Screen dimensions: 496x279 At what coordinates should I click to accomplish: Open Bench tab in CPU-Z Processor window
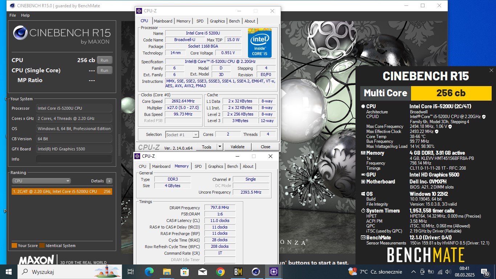(235, 21)
